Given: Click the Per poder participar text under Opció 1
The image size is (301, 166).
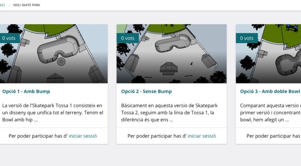Looking at the screenshot, I should pos(38,136).
